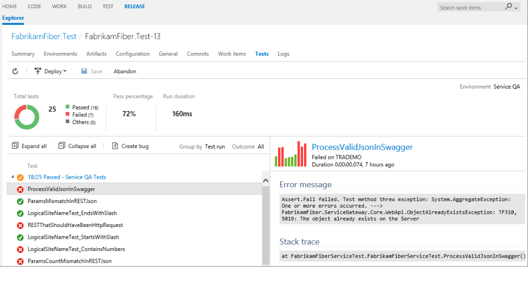This screenshot has width=528, height=286.
Task: Open the WORK menu
Action: pos(59,7)
